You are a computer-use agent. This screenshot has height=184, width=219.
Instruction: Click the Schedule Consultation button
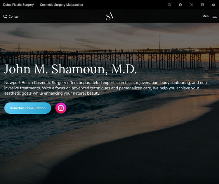[x=28, y=108]
